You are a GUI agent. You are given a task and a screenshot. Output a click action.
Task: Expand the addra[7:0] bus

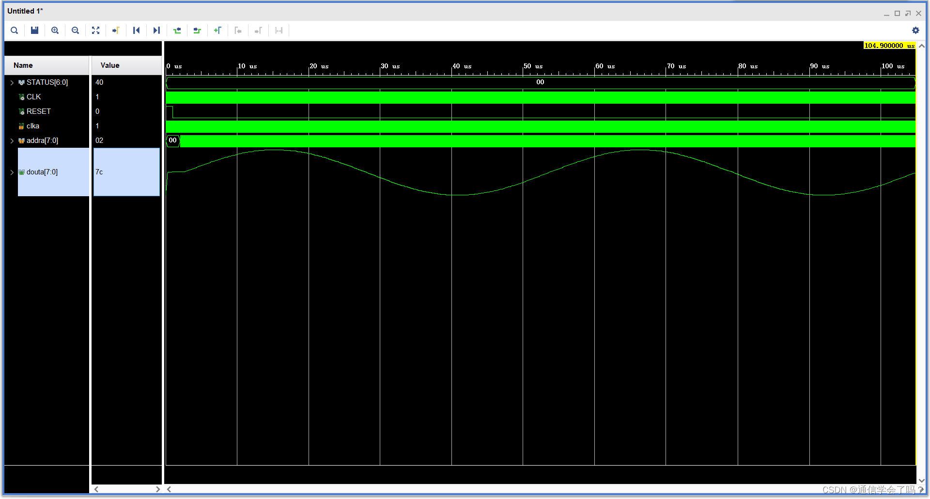(x=12, y=141)
